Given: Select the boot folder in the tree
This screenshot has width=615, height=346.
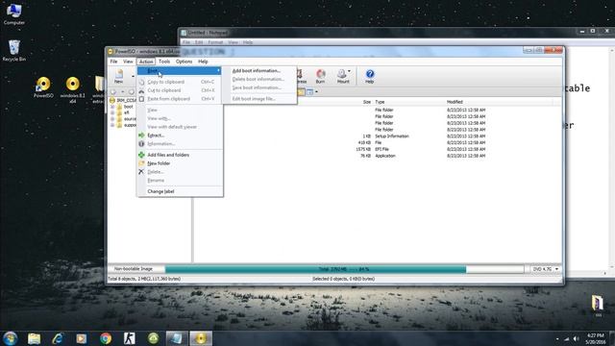Looking at the screenshot, I should pos(128,107).
